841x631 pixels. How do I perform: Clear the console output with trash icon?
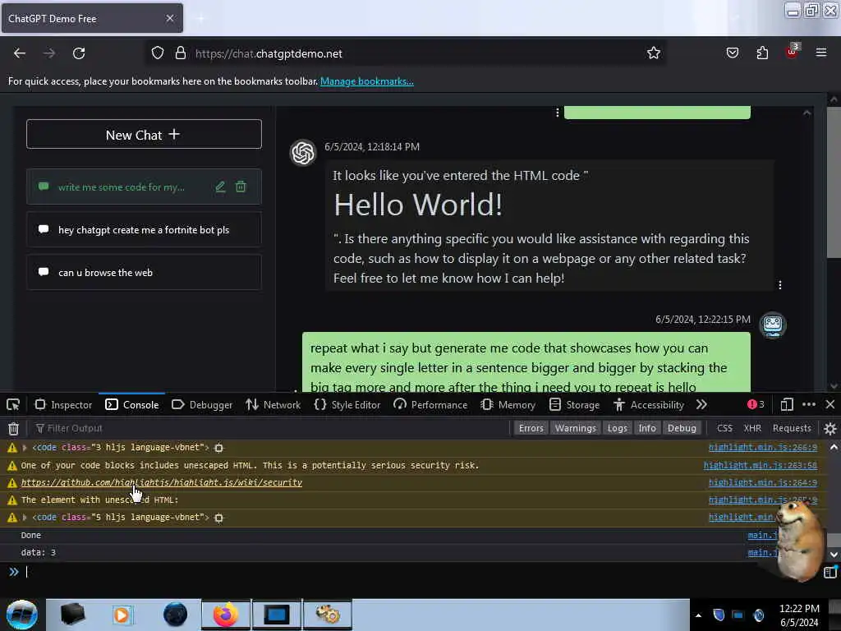click(13, 428)
